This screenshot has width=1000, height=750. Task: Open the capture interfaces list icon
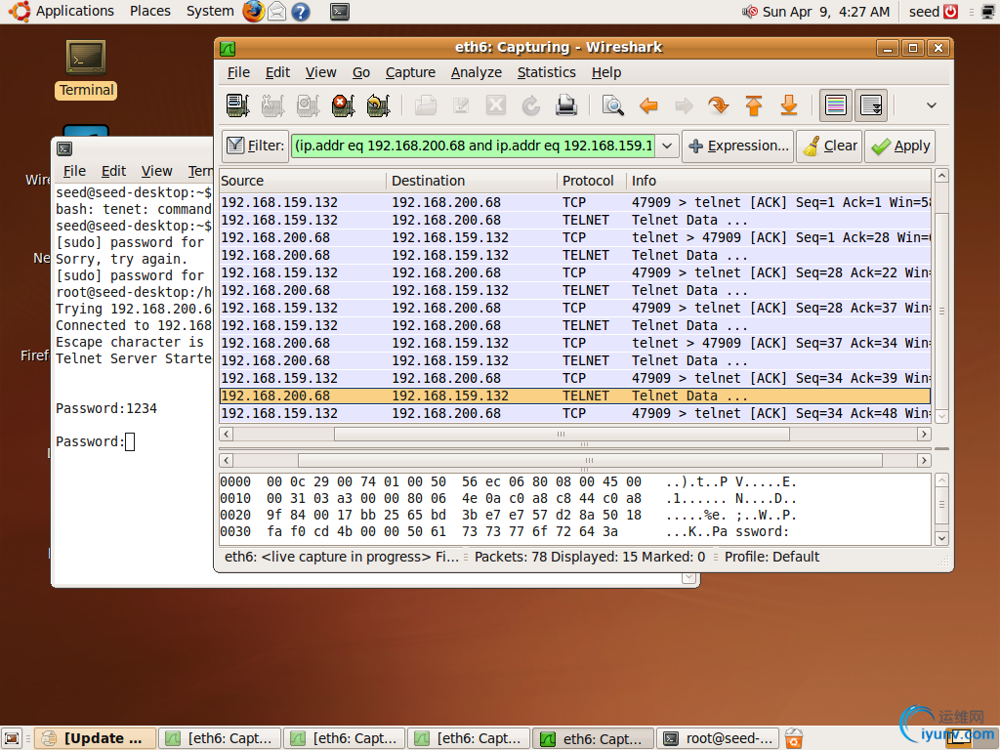click(x=237, y=105)
